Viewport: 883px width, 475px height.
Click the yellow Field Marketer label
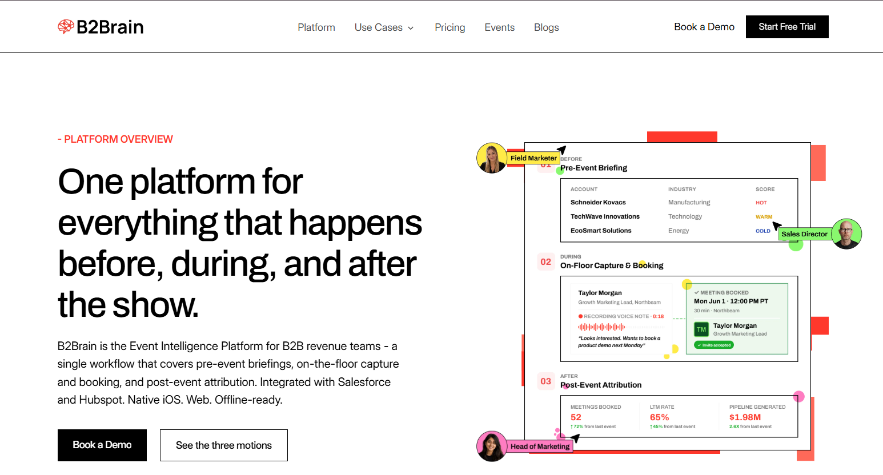(x=533, y=158)
